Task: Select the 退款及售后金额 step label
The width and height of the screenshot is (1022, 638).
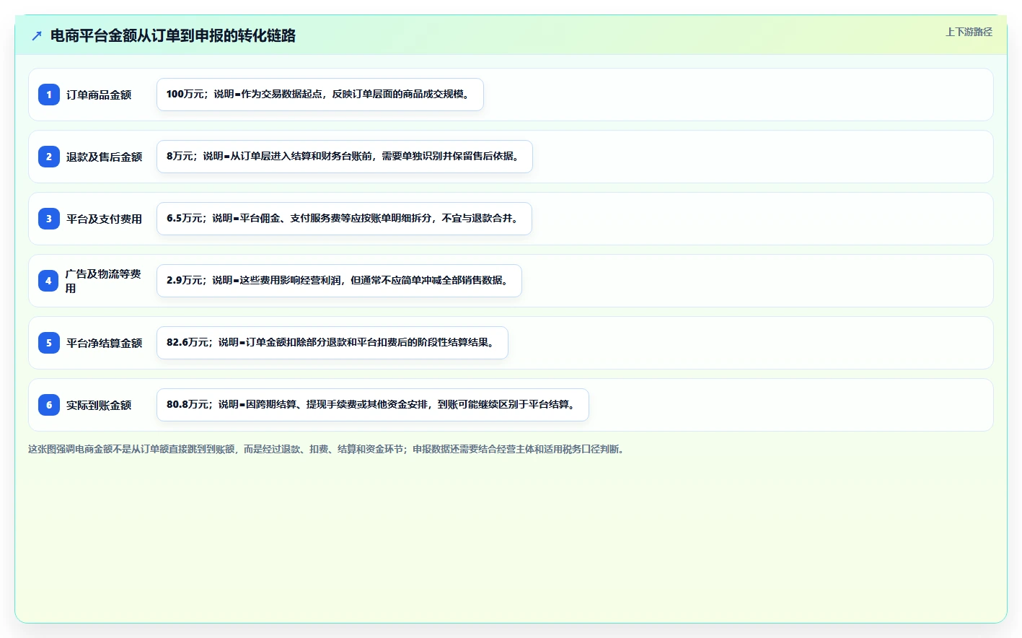Action: click(x=104, y=157)
